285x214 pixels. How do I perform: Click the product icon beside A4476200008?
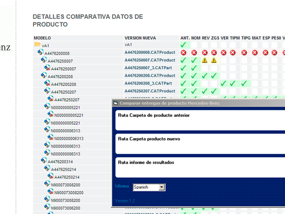coord(40,52)
